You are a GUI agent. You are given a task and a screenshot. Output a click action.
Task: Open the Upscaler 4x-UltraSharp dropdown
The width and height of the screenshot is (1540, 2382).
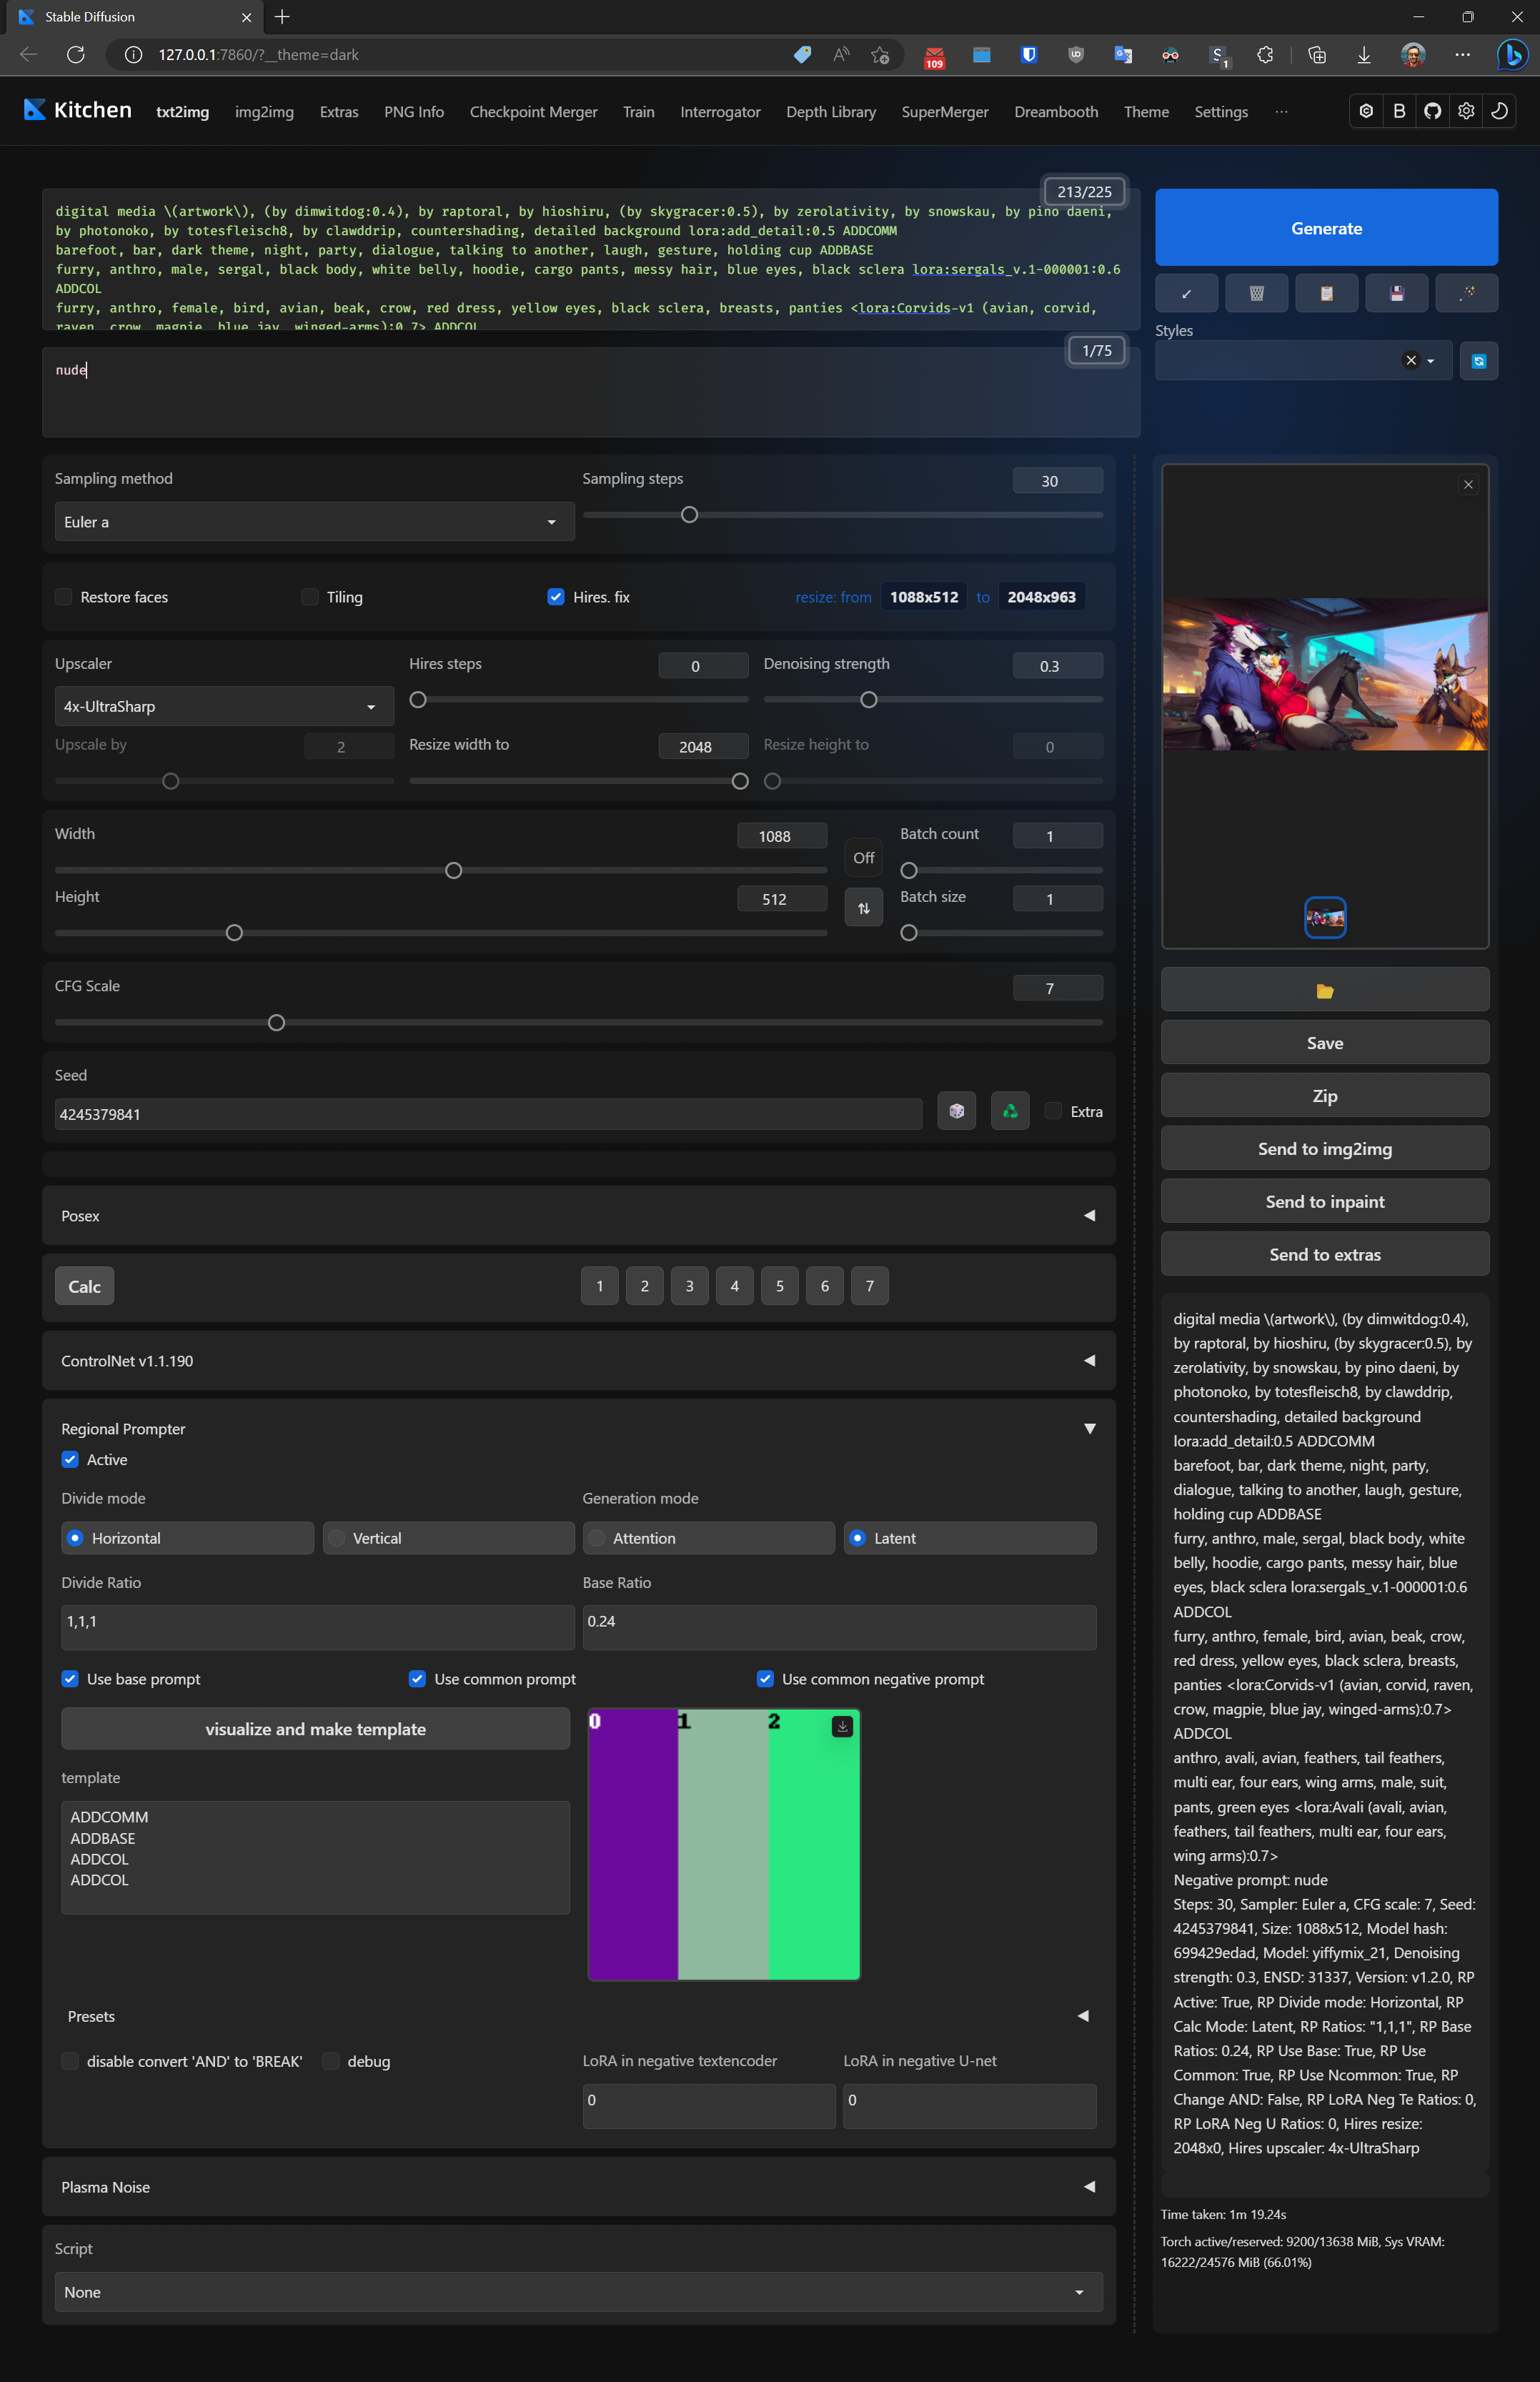click(x=223, y=706)
